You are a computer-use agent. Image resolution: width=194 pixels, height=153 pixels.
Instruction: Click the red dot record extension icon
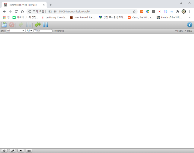click(160, 12)
